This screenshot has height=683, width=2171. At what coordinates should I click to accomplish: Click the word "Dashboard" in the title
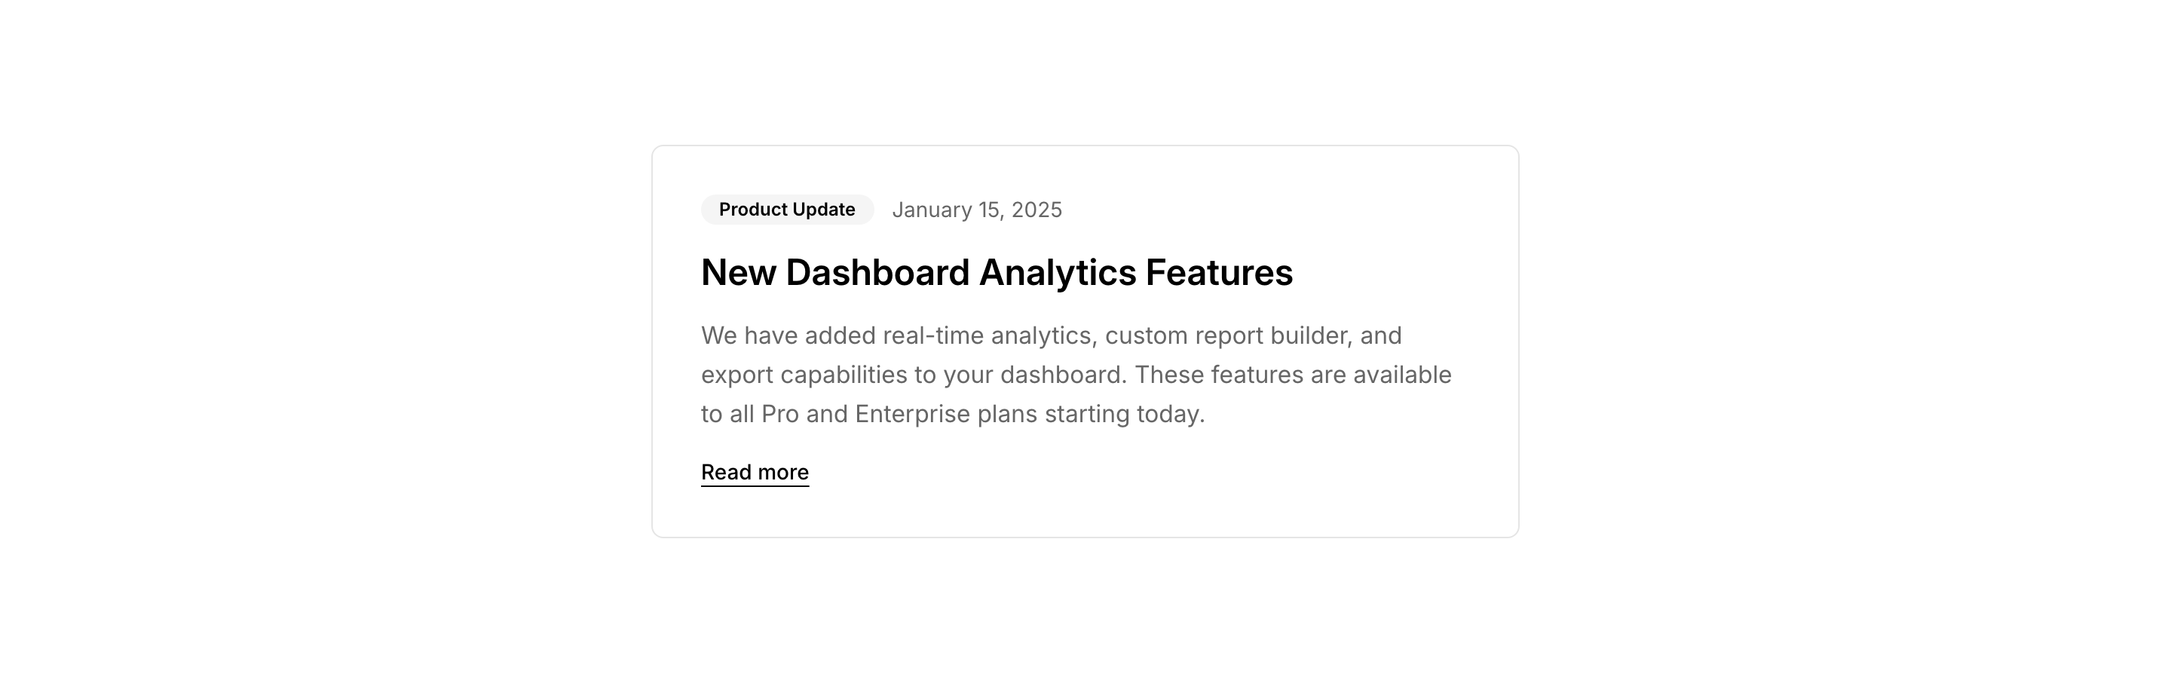click(x=877, y=272)
